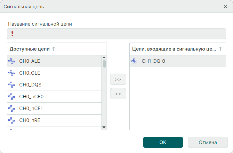The width and height of the screenshot is (233, 153).
Task: Click the net icon beside CH0_CLE
Action: pyautogui.click(x=12, y=73)
